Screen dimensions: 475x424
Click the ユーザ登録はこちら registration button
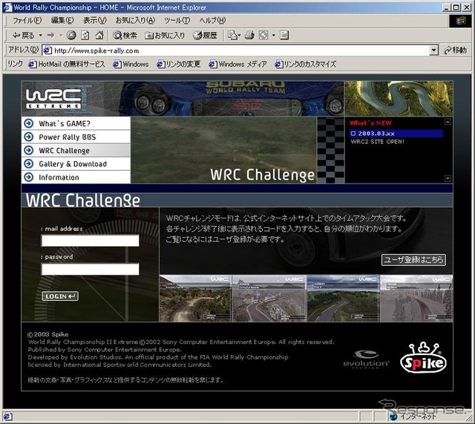pos(413,260)
